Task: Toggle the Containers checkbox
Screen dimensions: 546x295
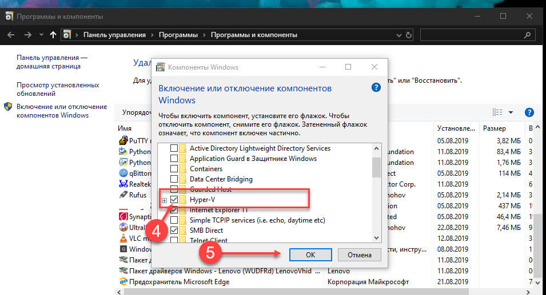Action: point(174,169)
